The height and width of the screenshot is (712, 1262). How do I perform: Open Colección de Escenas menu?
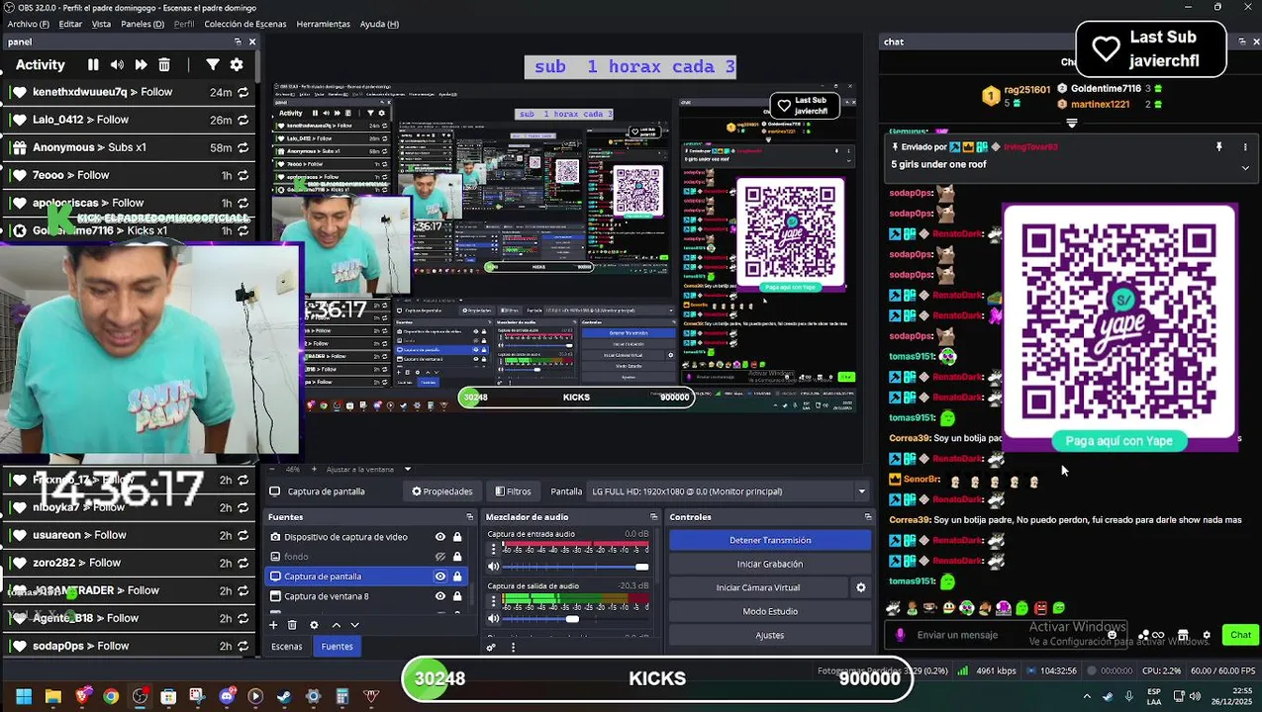tap(245, 24)
